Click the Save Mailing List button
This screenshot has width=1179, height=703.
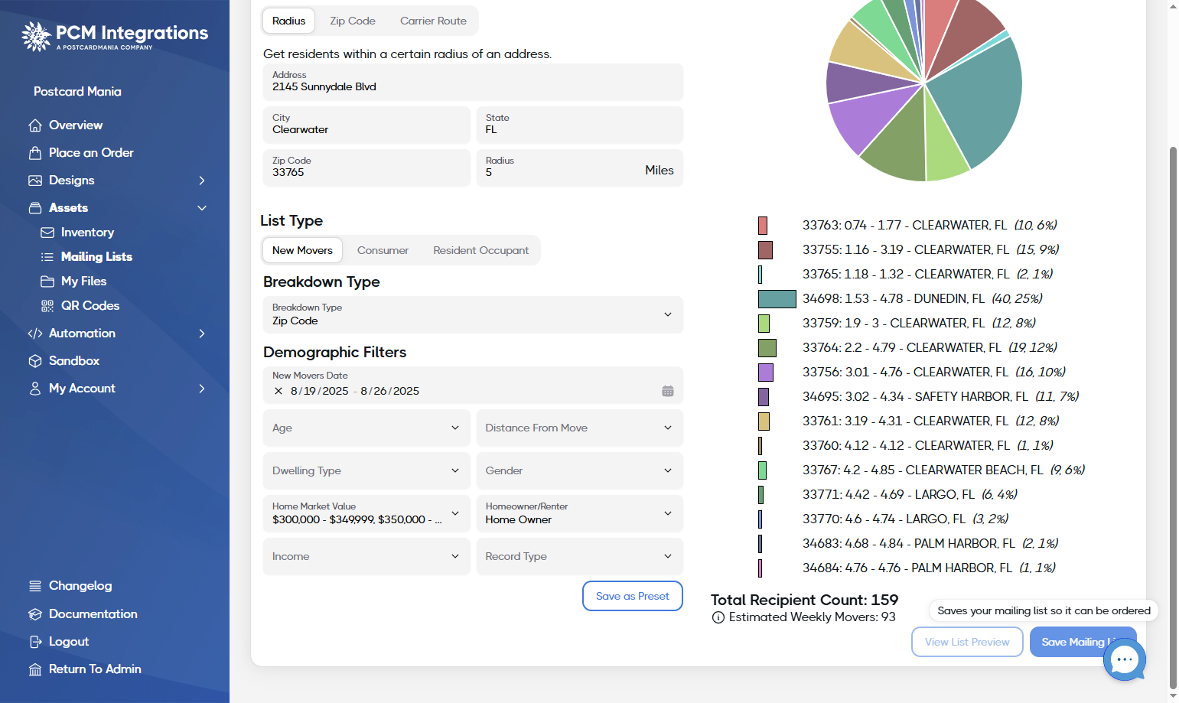pyautogui.click(x=1083, y=642)
